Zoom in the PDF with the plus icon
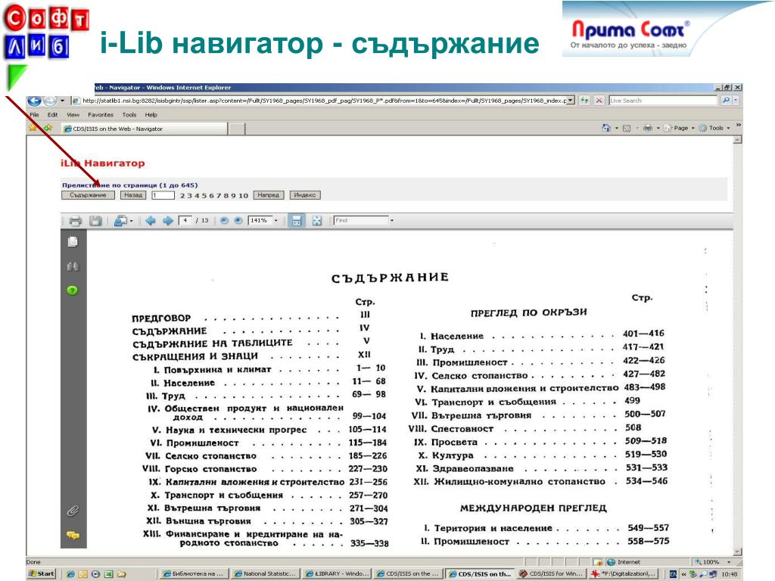This screenshot has height=581, width=775. (x=238, y=221)
